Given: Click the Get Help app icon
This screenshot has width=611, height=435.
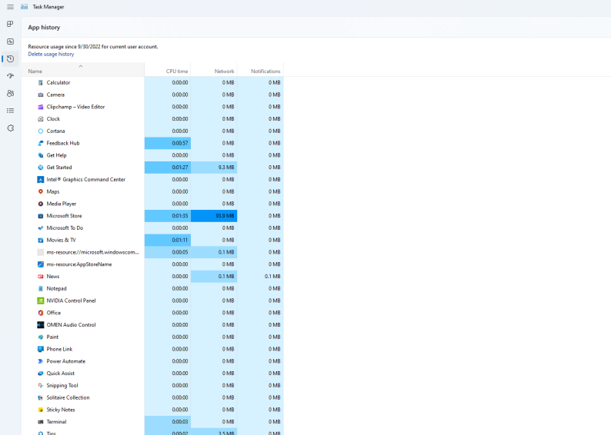Looking at the screenshot, I should (41, 155).
